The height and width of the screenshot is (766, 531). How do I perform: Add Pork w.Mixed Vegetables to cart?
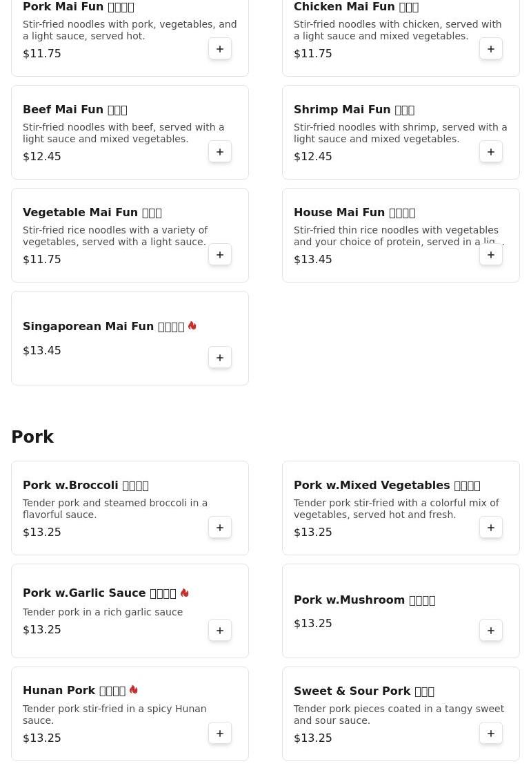491,528
